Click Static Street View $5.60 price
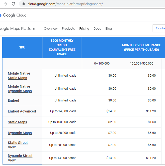165x166 pixels. tap(152, 145)
